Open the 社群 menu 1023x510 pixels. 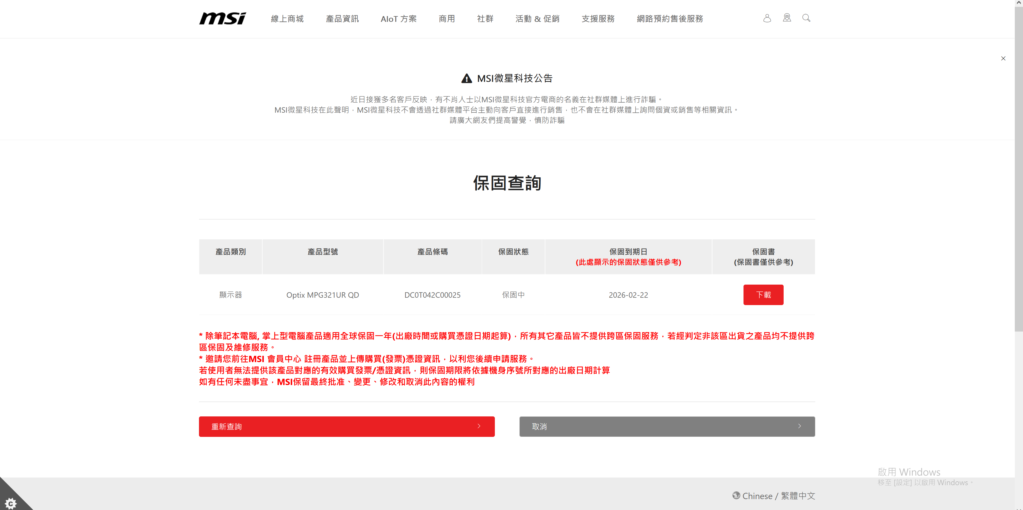[485, 19]
